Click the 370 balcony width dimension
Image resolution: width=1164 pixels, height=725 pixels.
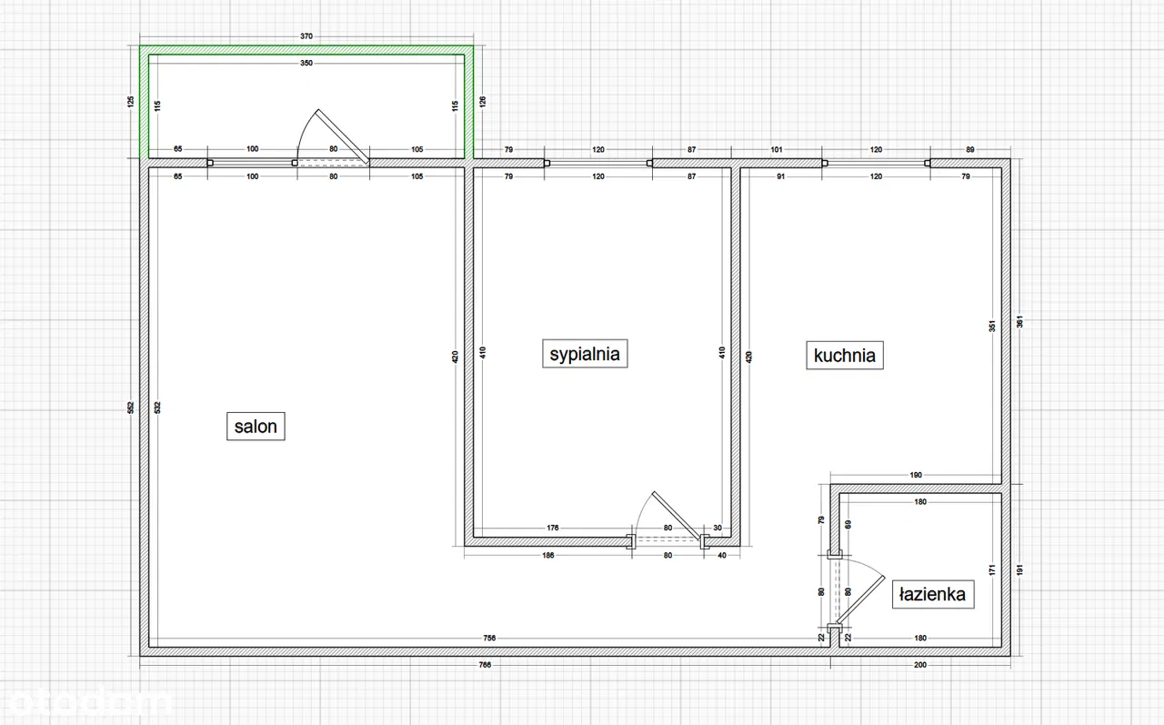click(306, 36)
